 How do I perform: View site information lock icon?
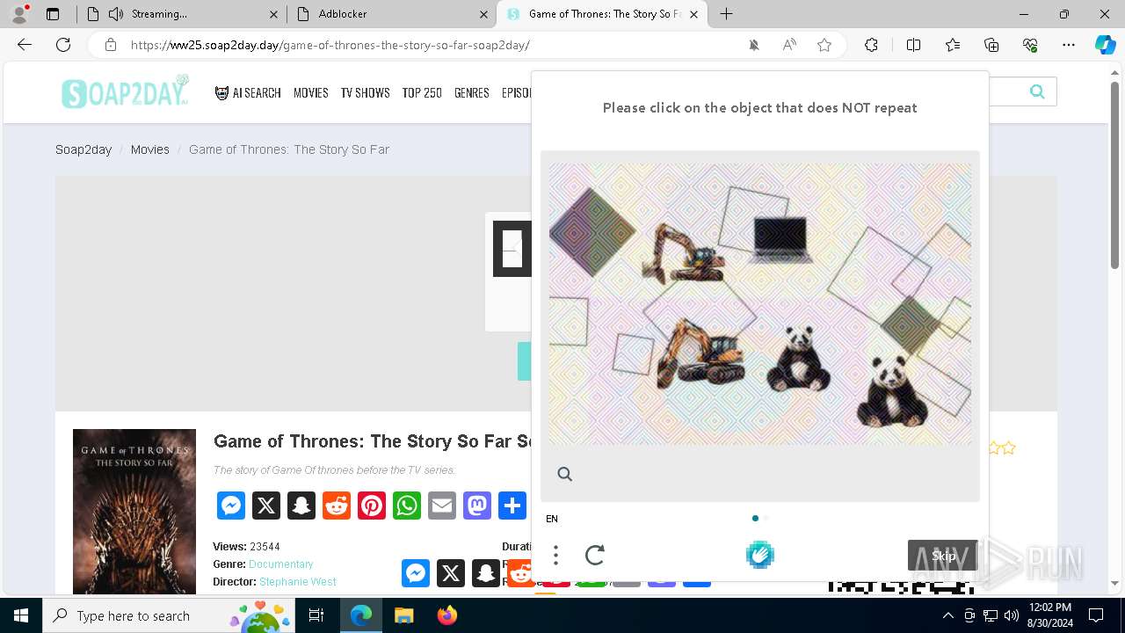click(x=111, y=45)
